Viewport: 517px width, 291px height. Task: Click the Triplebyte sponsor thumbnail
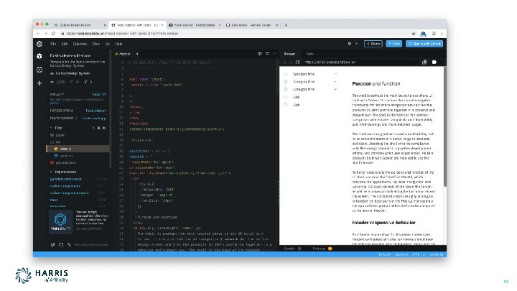pyautogui.click(x=60, y=222)
